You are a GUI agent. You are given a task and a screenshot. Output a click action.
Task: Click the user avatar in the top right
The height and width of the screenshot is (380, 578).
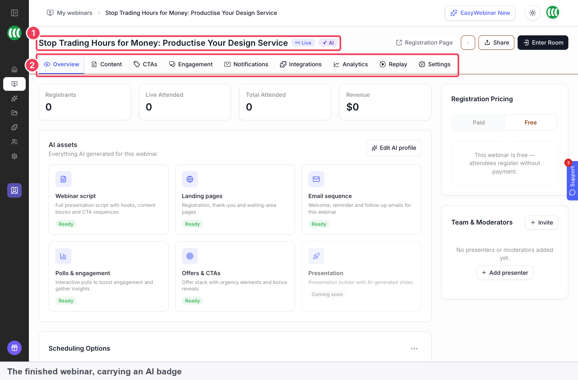tap(553, 13)
